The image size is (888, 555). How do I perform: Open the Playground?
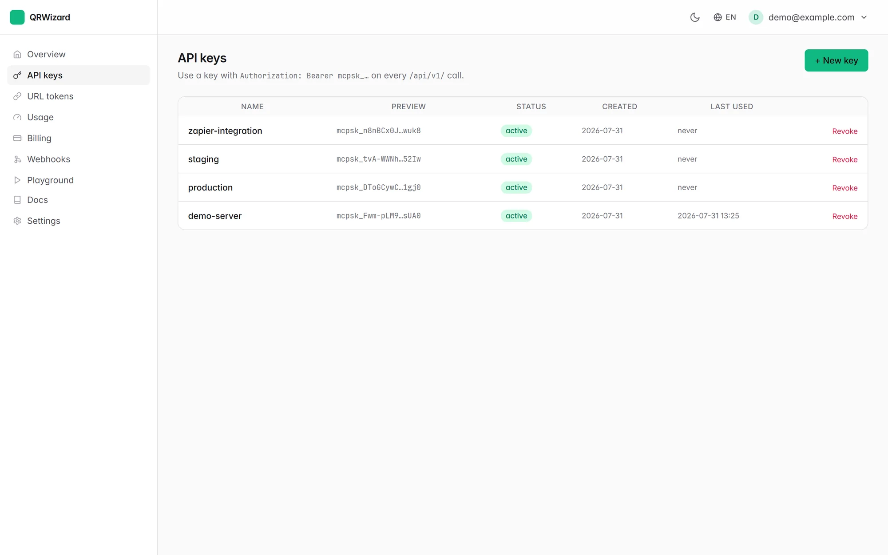click(x=79, y=180)
